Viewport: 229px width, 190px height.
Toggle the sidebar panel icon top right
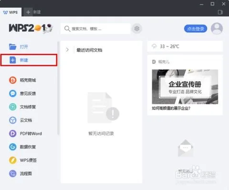click(x=220, y=12)
